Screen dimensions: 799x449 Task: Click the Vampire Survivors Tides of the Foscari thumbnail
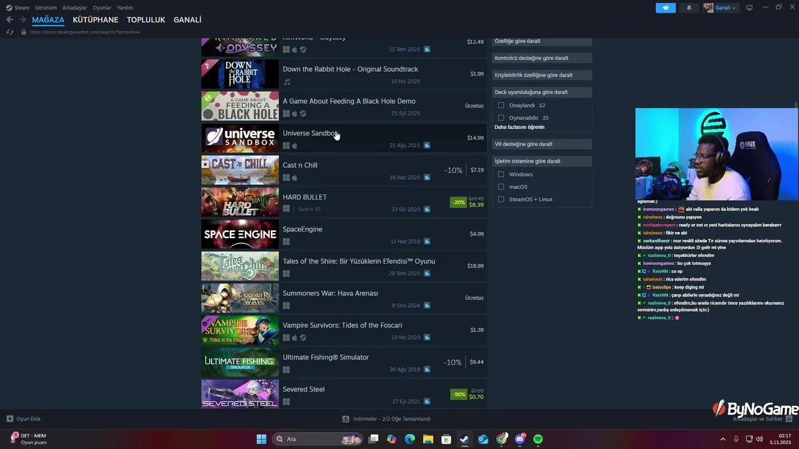(240, 331)
